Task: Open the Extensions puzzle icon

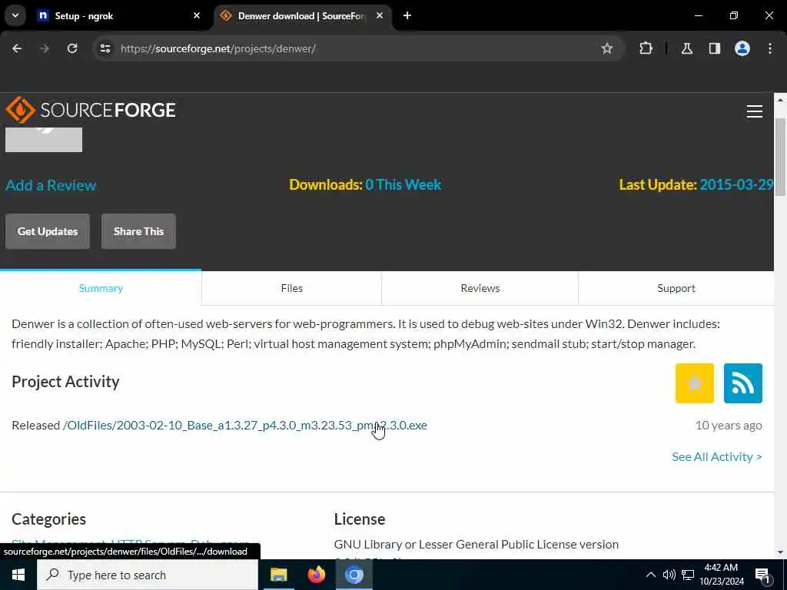Action: click(x=646, y=48)
